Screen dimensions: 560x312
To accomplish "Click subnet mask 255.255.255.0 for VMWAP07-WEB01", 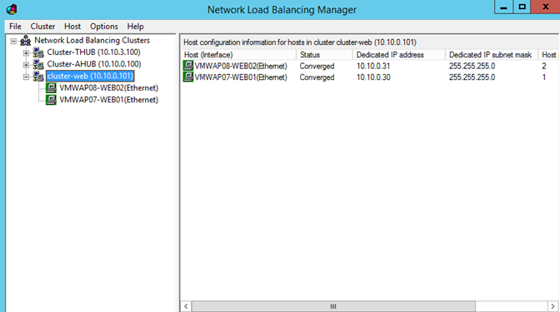I will click(472, 77).
